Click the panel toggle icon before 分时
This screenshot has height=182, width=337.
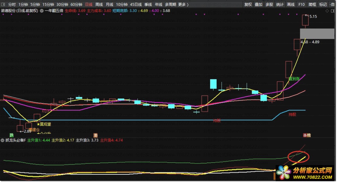pos(3,4)
